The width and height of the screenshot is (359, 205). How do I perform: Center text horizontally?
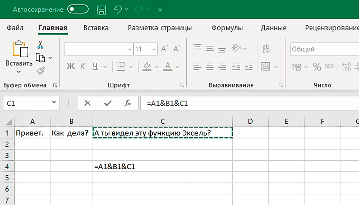pyautogui.click(x=210, y=67)
